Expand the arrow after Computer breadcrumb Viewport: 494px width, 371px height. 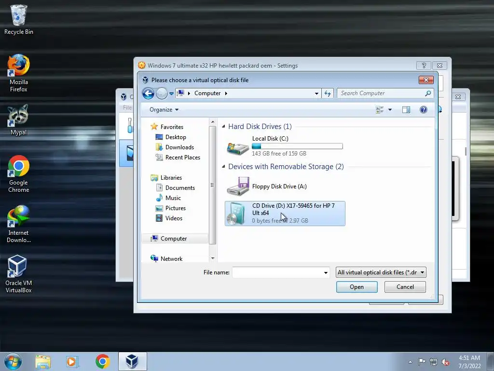point(226,93)
